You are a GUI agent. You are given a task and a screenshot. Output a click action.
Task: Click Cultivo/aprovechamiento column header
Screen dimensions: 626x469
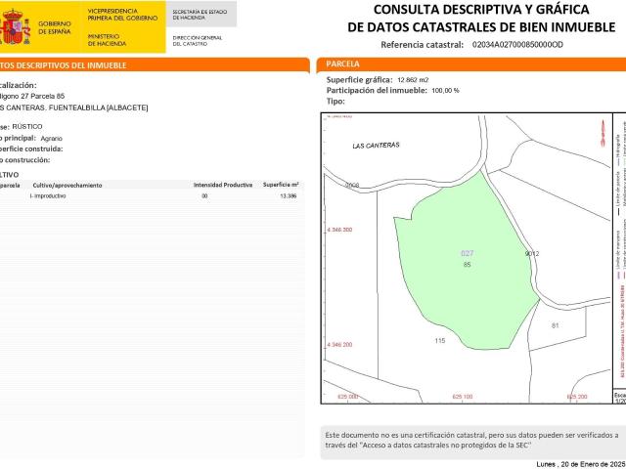coord(67,185)
